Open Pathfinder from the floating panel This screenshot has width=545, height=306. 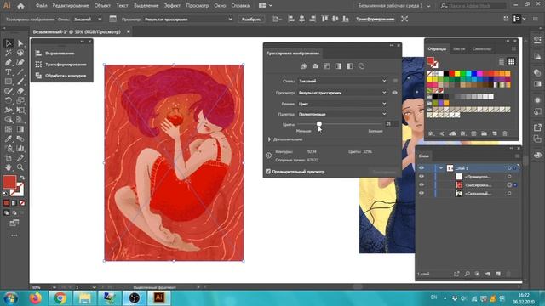(60, 76)
